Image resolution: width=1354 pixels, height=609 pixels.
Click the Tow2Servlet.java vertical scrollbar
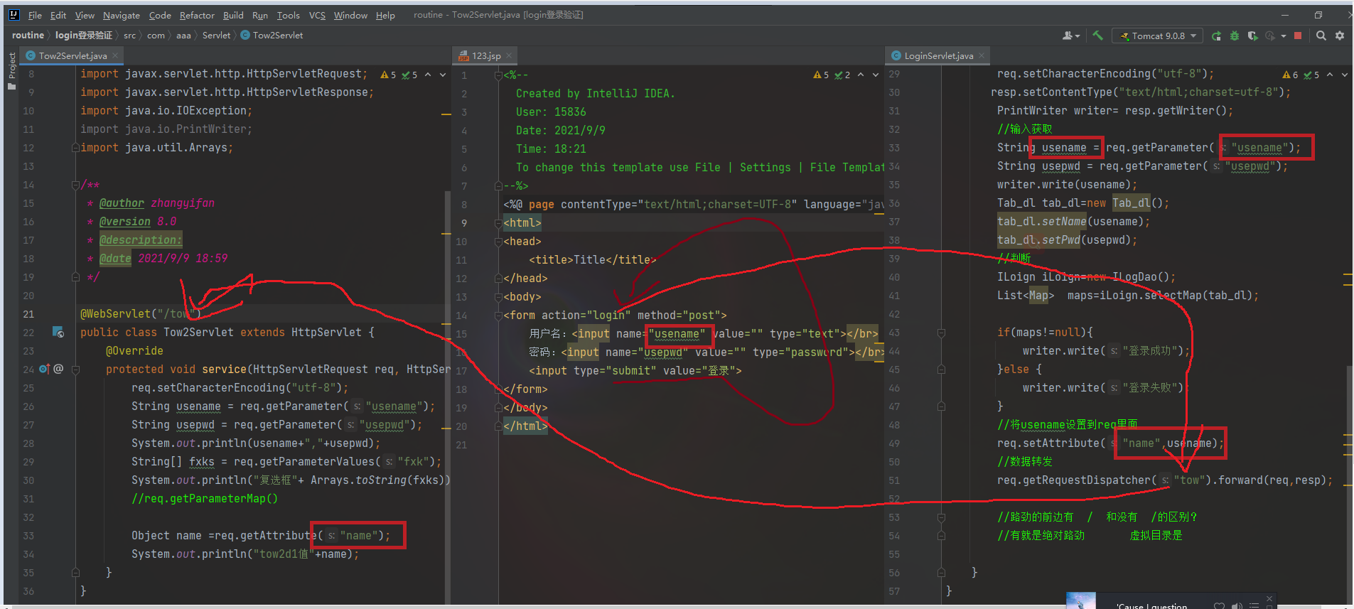448,398
